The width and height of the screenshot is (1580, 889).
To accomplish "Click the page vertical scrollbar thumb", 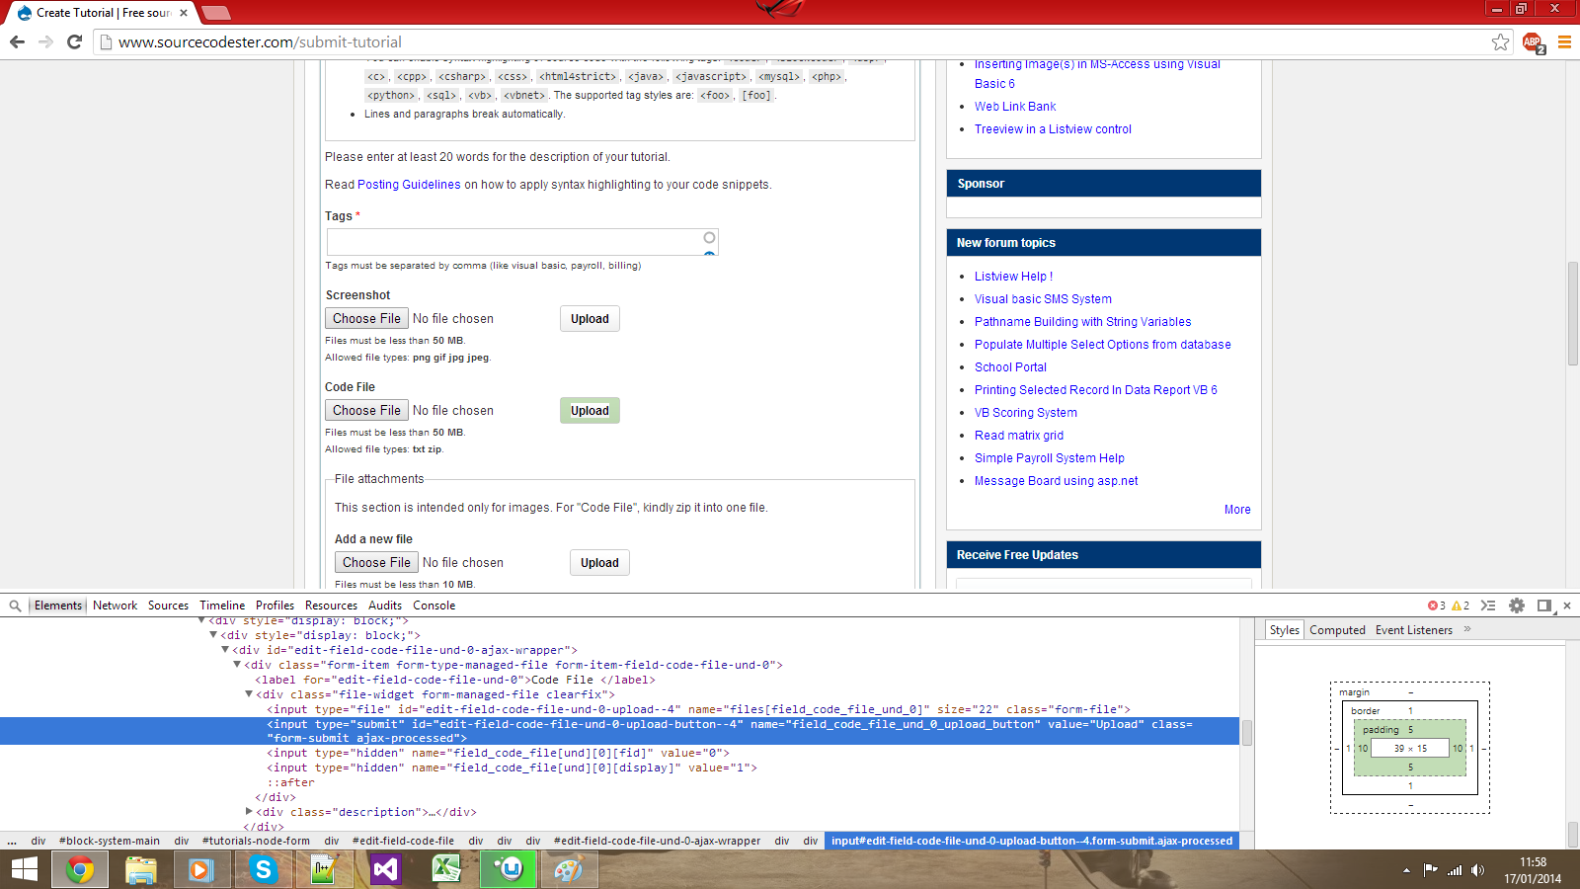I will pos(1572,315).
